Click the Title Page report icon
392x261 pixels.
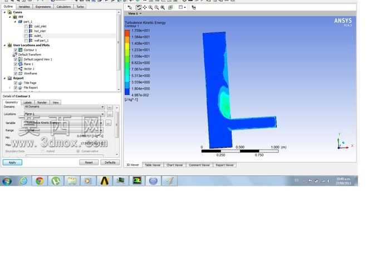pos(21,83)
